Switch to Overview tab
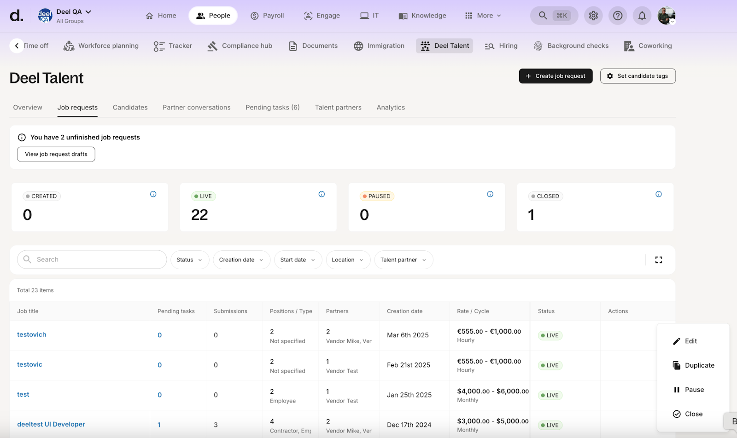 click(x=28, y=107)
